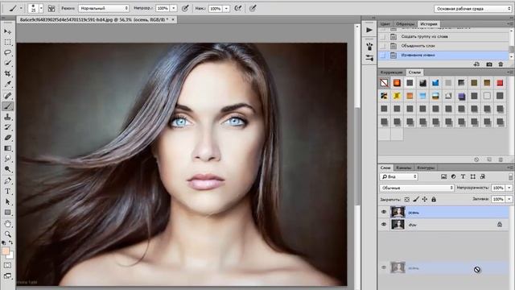Screen dimensions: 515x290
Task: Select the Path Selection tool
Action: (x=7, y=201)
